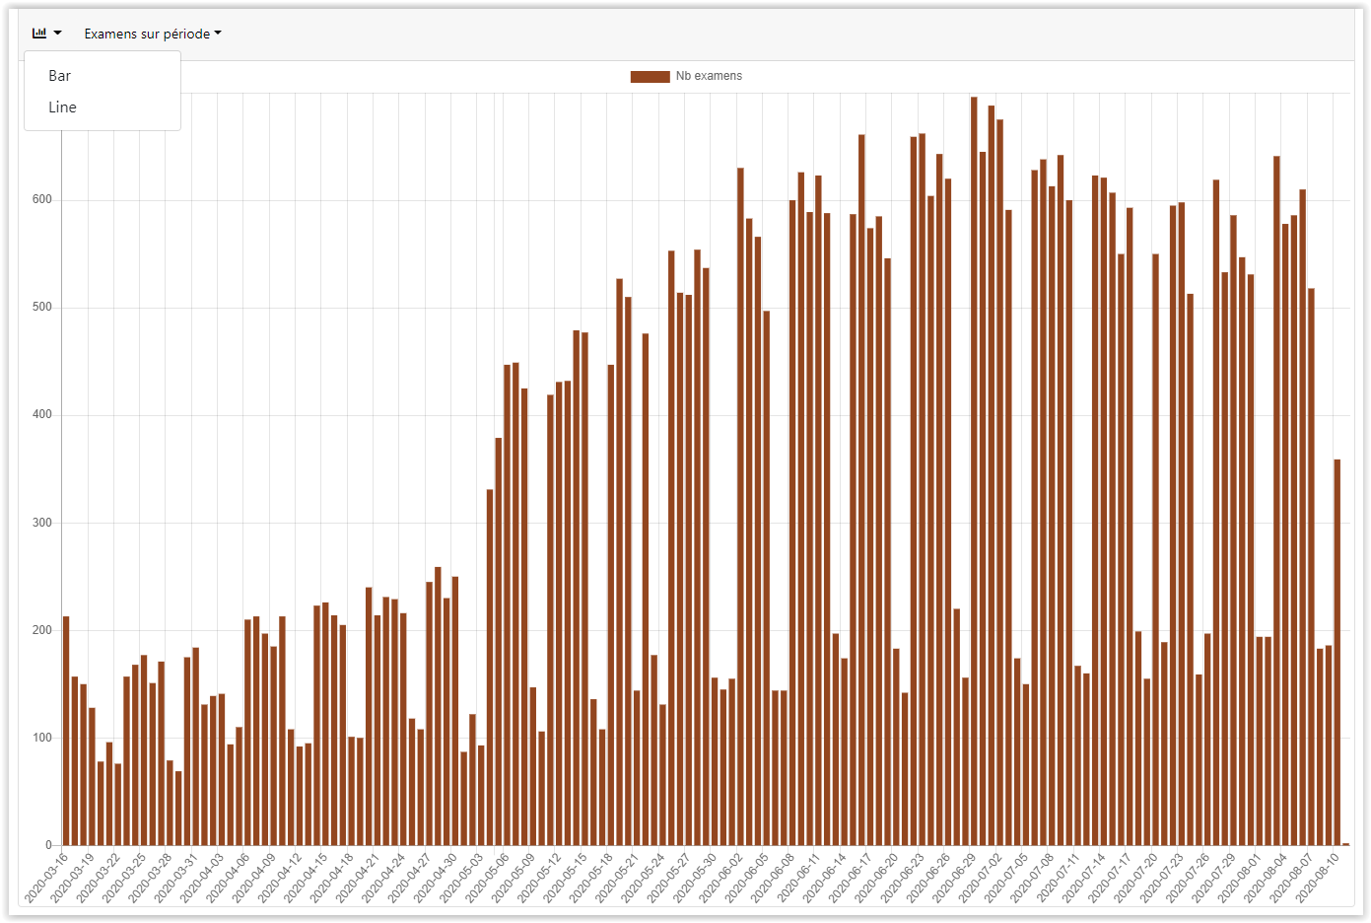Screen dimensions: 1371x923
Task: Select the tallest bar at 2020-06-29
Action: (974, 471)
